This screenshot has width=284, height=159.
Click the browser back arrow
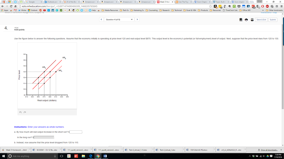(3, 6)
